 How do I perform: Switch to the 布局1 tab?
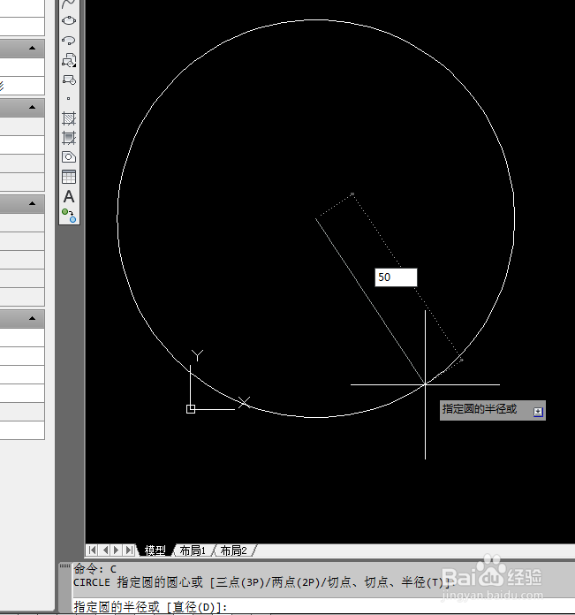pos(193,550)
